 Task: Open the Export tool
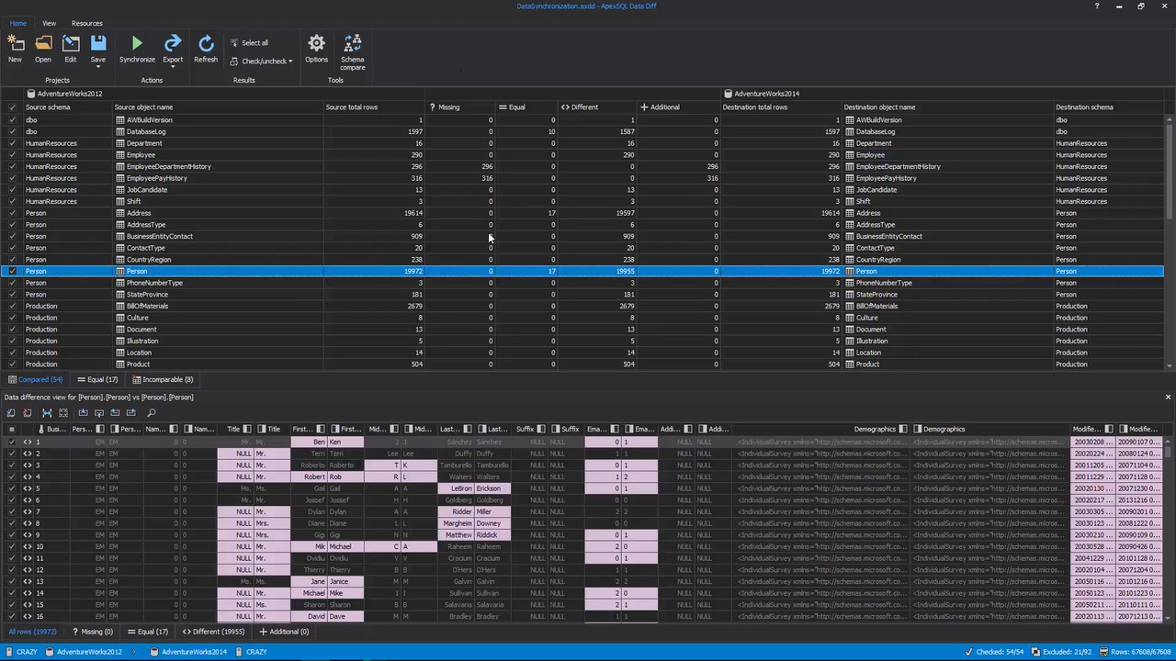pyautogui.click(x=173, y=48)
